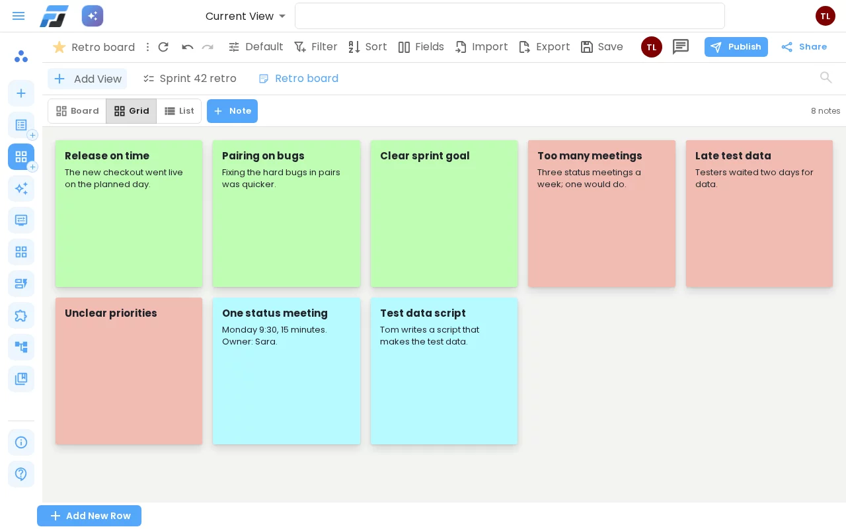The height and width of the screenshot is (529, 846).
Task: Open the help question mark icon
Action: pos(21,474)
